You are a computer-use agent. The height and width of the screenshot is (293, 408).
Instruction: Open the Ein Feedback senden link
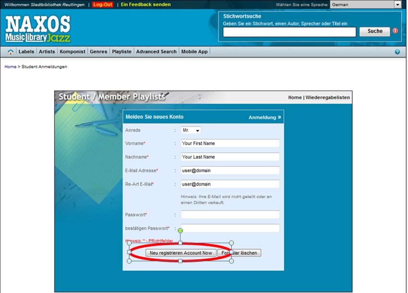click(x=145, y=5)
